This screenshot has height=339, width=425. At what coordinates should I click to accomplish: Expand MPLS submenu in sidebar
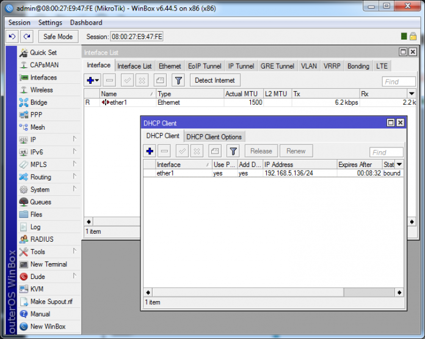coord(74,164)
